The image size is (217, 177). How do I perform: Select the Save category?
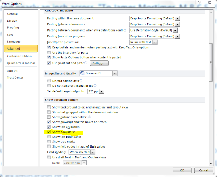coord(21,35)
